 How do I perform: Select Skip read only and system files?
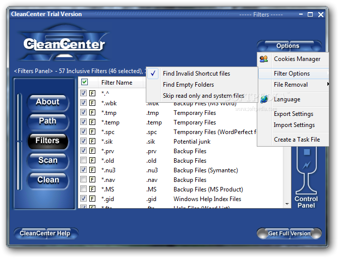click(202, 96)
